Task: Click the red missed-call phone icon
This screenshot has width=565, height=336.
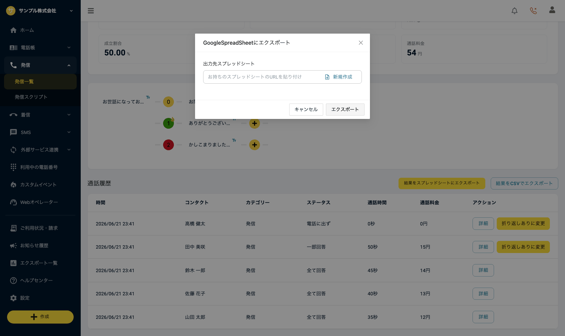Action: [x=533, y=11]
